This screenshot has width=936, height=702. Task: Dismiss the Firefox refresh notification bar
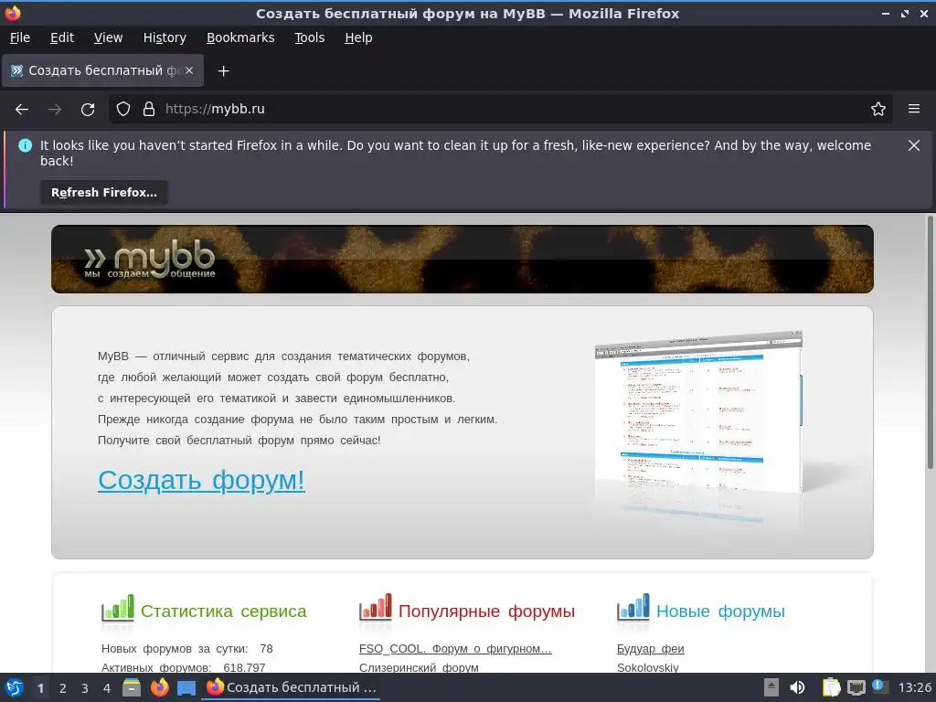click(x=913, y=145)
